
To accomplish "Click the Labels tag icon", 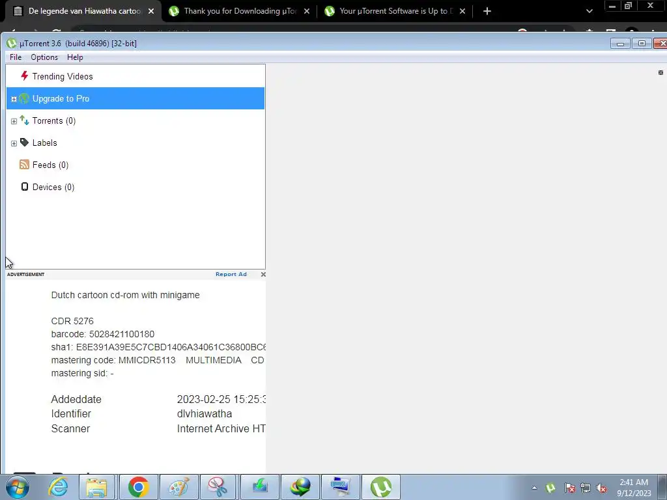I will pyautogui.click(x=24, y=143).
